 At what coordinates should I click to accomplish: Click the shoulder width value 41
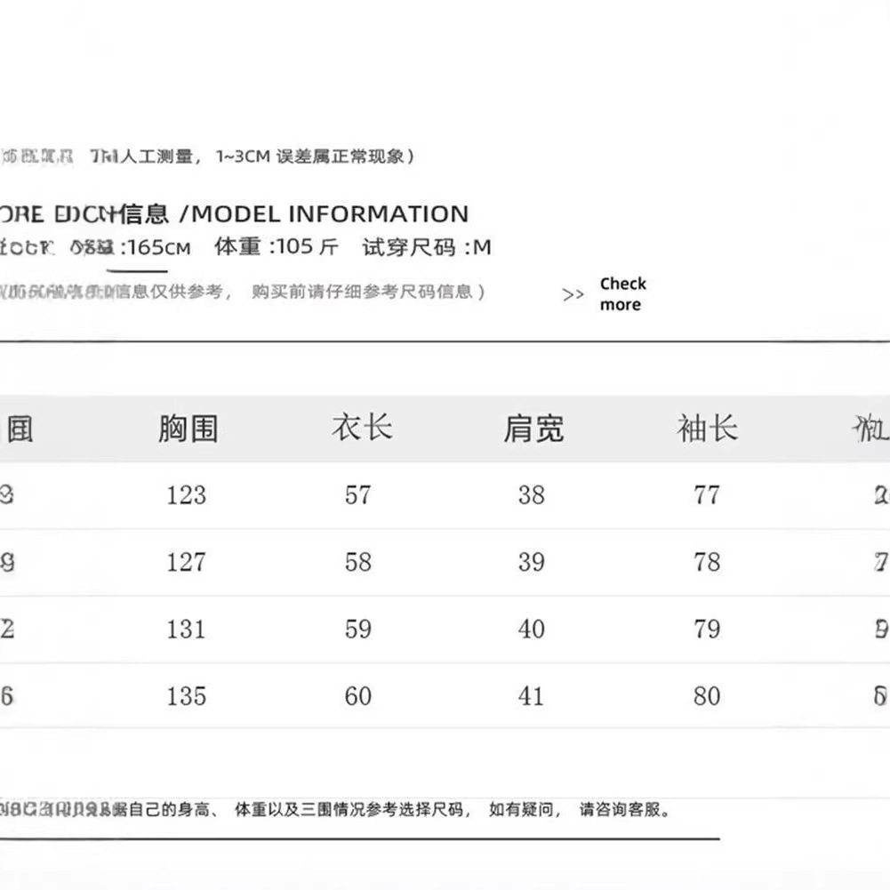point(532,696)
